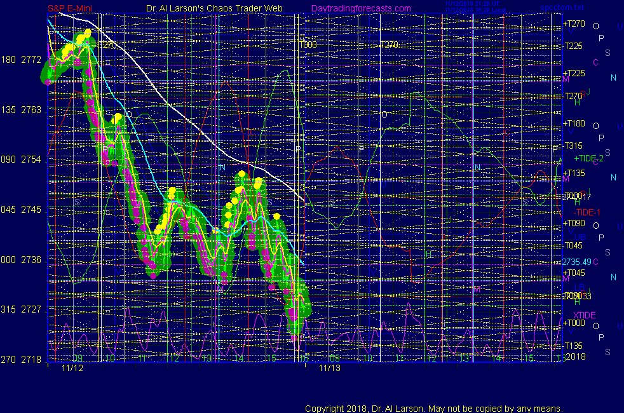This screenshot has width=624, height=413.
Task: Click the cyan 2735.49 price readout
Action: (x=576, y=262)
